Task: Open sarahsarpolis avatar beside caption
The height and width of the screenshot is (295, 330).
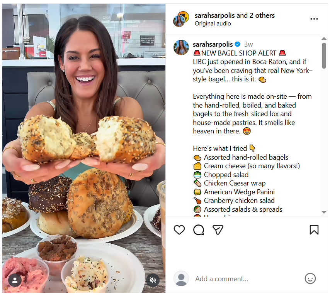Action: pyautogui.click(x=181, y=47)
